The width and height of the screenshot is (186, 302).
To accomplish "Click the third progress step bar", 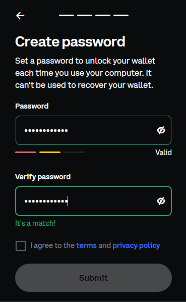I will 103,15.
